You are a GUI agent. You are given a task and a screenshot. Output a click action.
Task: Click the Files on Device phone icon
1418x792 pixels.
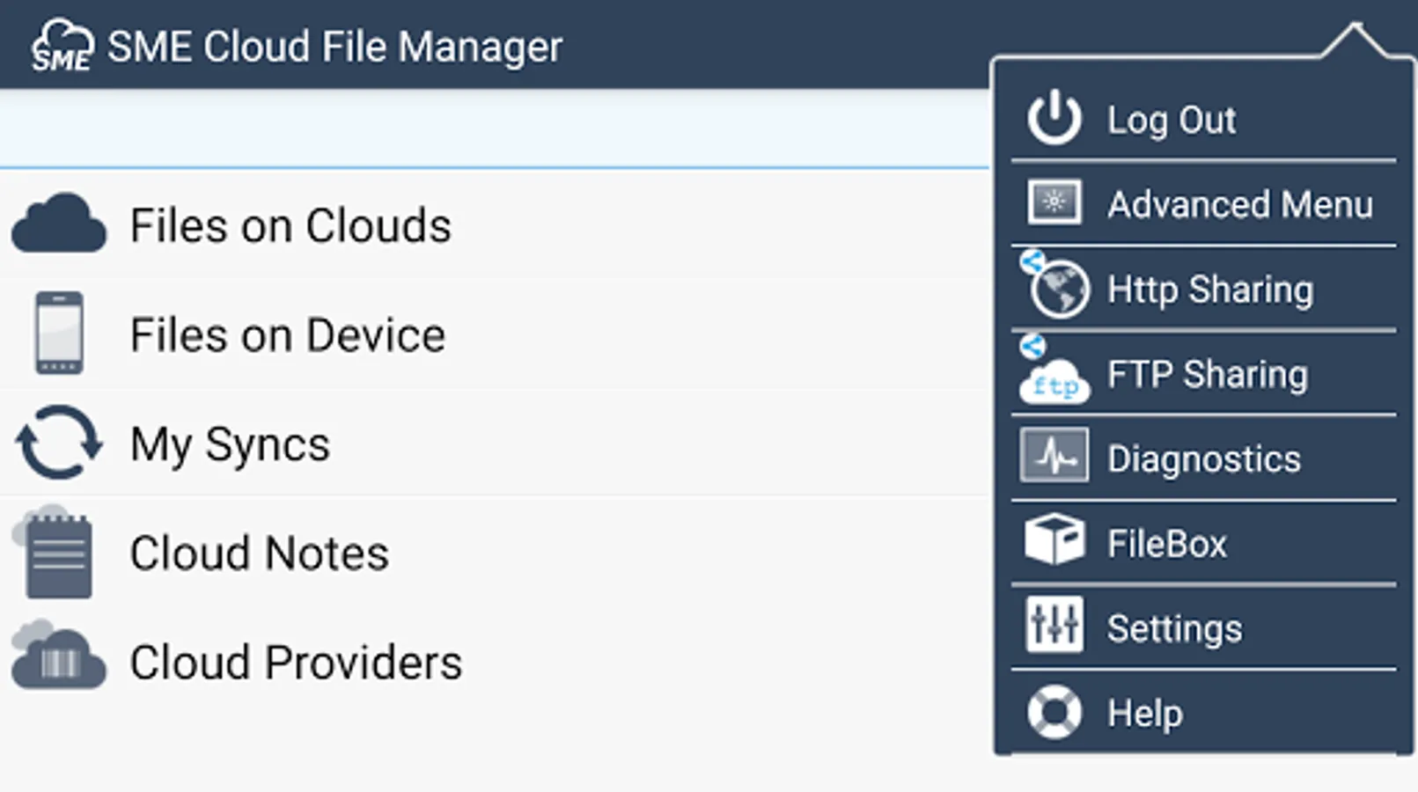tap(59, 334)
